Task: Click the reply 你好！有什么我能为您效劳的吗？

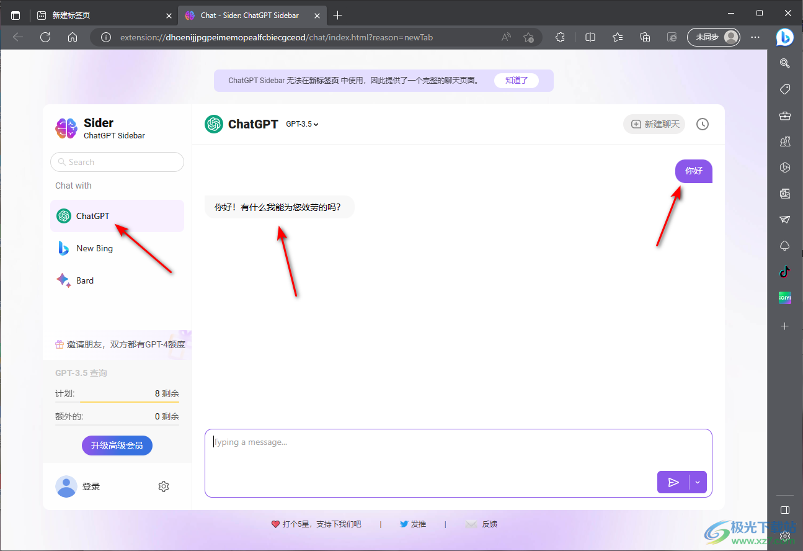Action: click(x=280, y=207)
